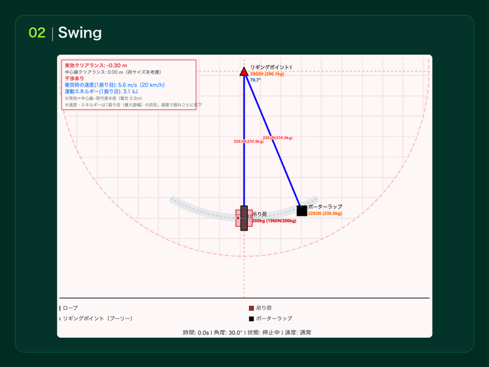Click the '※実効=中心線−荷代表半径' footnote
This screenshot has width=489, height=367.
103,98
